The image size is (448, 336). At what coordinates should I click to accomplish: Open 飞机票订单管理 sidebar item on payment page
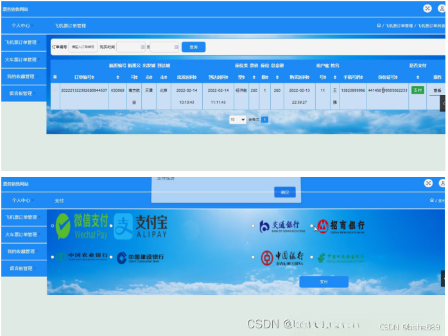[x=24, y=217]
